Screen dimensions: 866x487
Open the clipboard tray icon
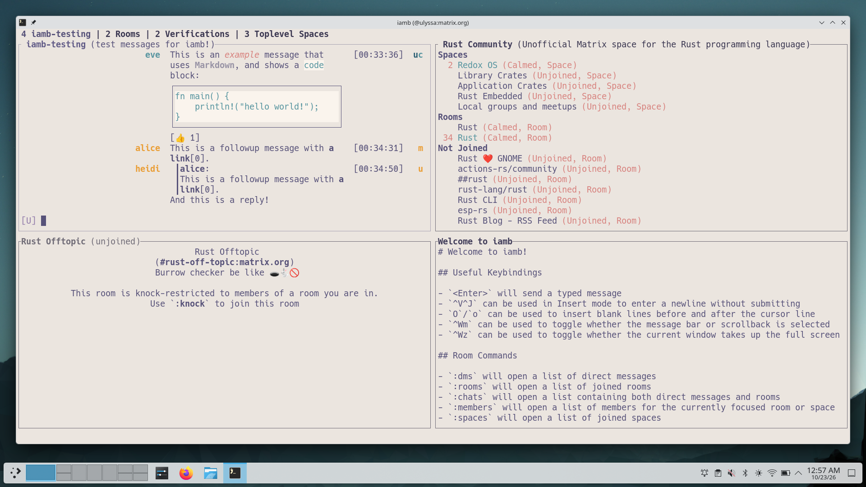coord(718,473)
